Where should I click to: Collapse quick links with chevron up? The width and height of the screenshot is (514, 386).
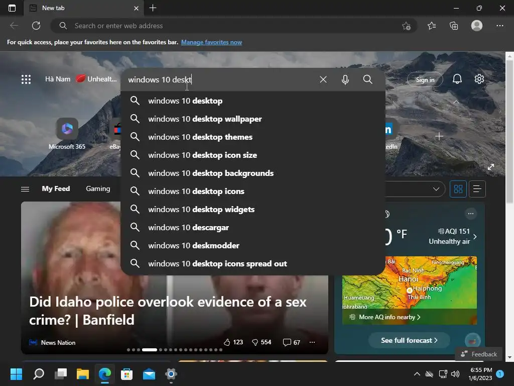pyautogui.click(x=456, y=103)
